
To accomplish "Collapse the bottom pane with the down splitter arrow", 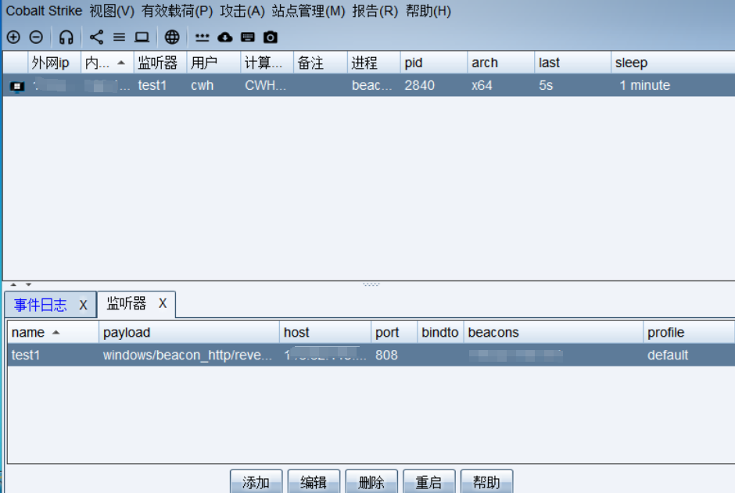I will (29, 284).
